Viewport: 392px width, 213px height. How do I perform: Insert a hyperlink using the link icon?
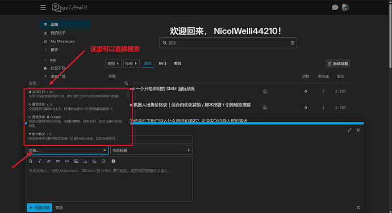click(x=49, y=161)
